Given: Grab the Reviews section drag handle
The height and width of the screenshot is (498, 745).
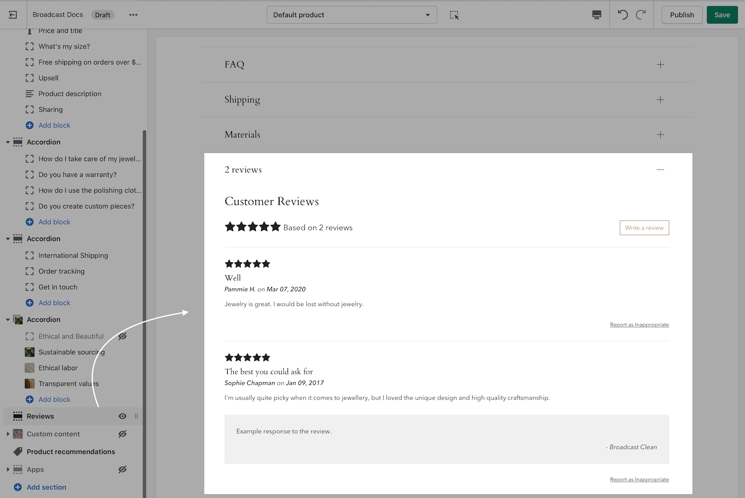Looking at the screenshot, I should (x=136, y=416).
